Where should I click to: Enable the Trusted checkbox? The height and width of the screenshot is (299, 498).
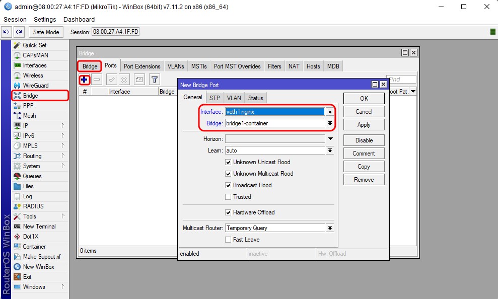coord(228,197)
